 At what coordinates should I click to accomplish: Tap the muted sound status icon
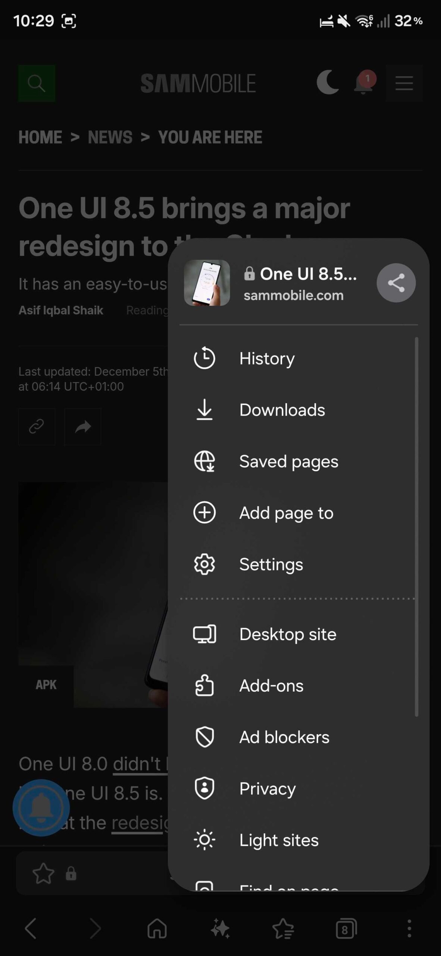344,21
